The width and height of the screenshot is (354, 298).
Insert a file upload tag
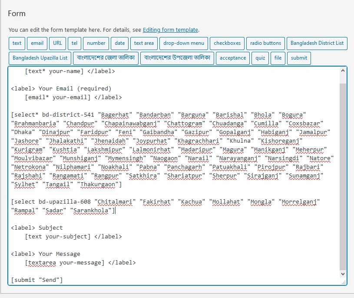click(x=278, y=58)
